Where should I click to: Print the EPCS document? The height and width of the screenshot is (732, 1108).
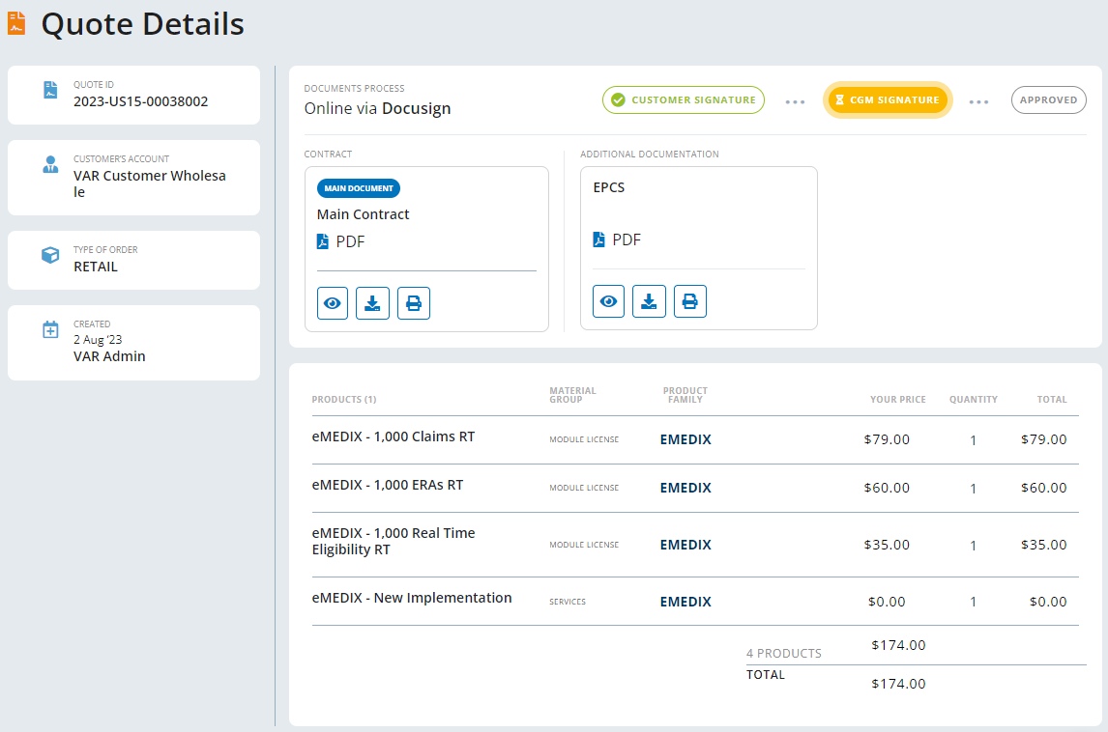click(690, 301)
